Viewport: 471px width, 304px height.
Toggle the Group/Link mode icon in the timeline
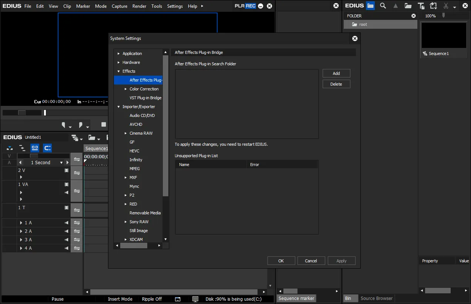click(35, 148)
